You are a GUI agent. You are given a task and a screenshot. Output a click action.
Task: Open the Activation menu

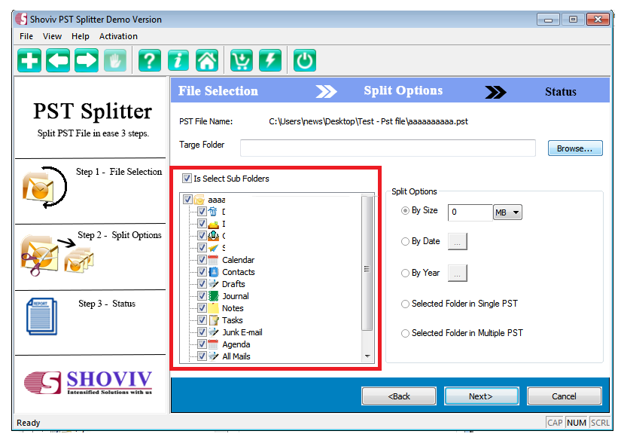(118, 35)
